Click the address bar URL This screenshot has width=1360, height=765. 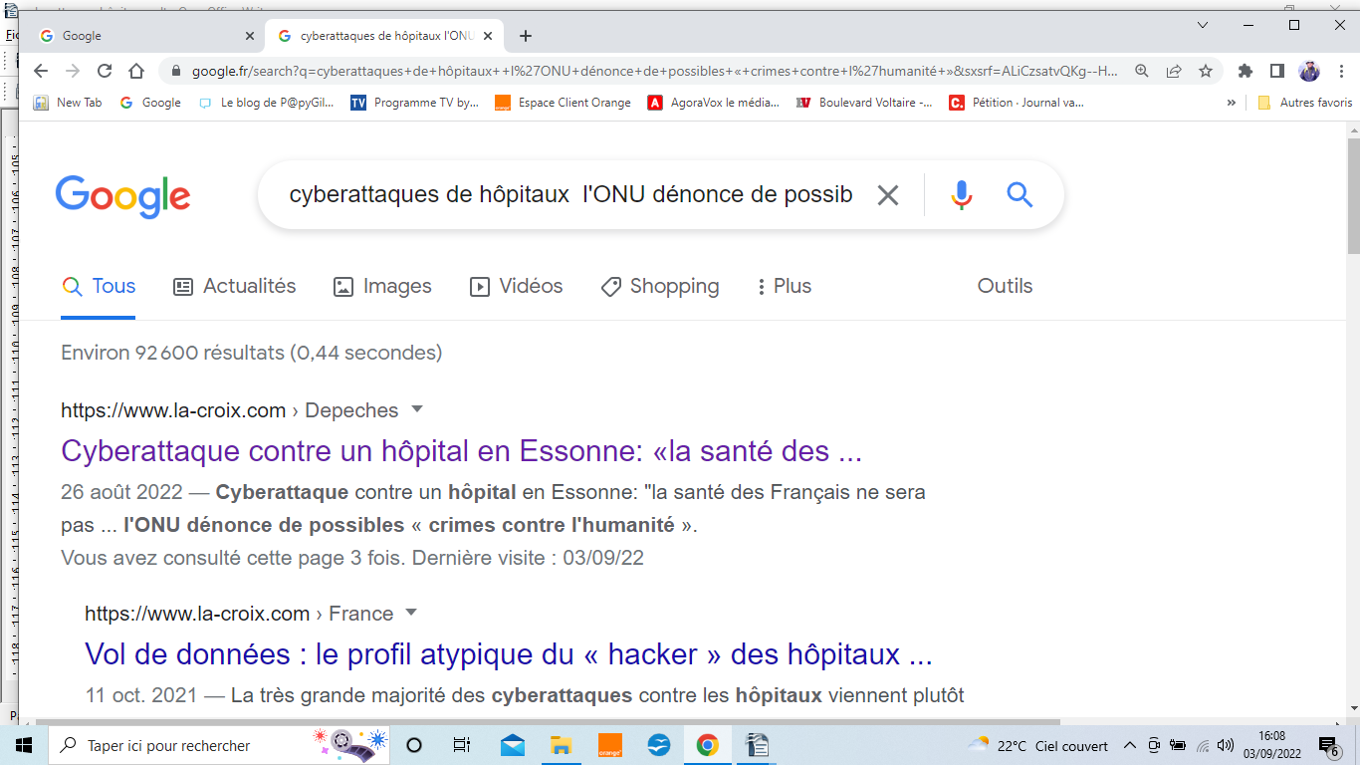point(655,72)
